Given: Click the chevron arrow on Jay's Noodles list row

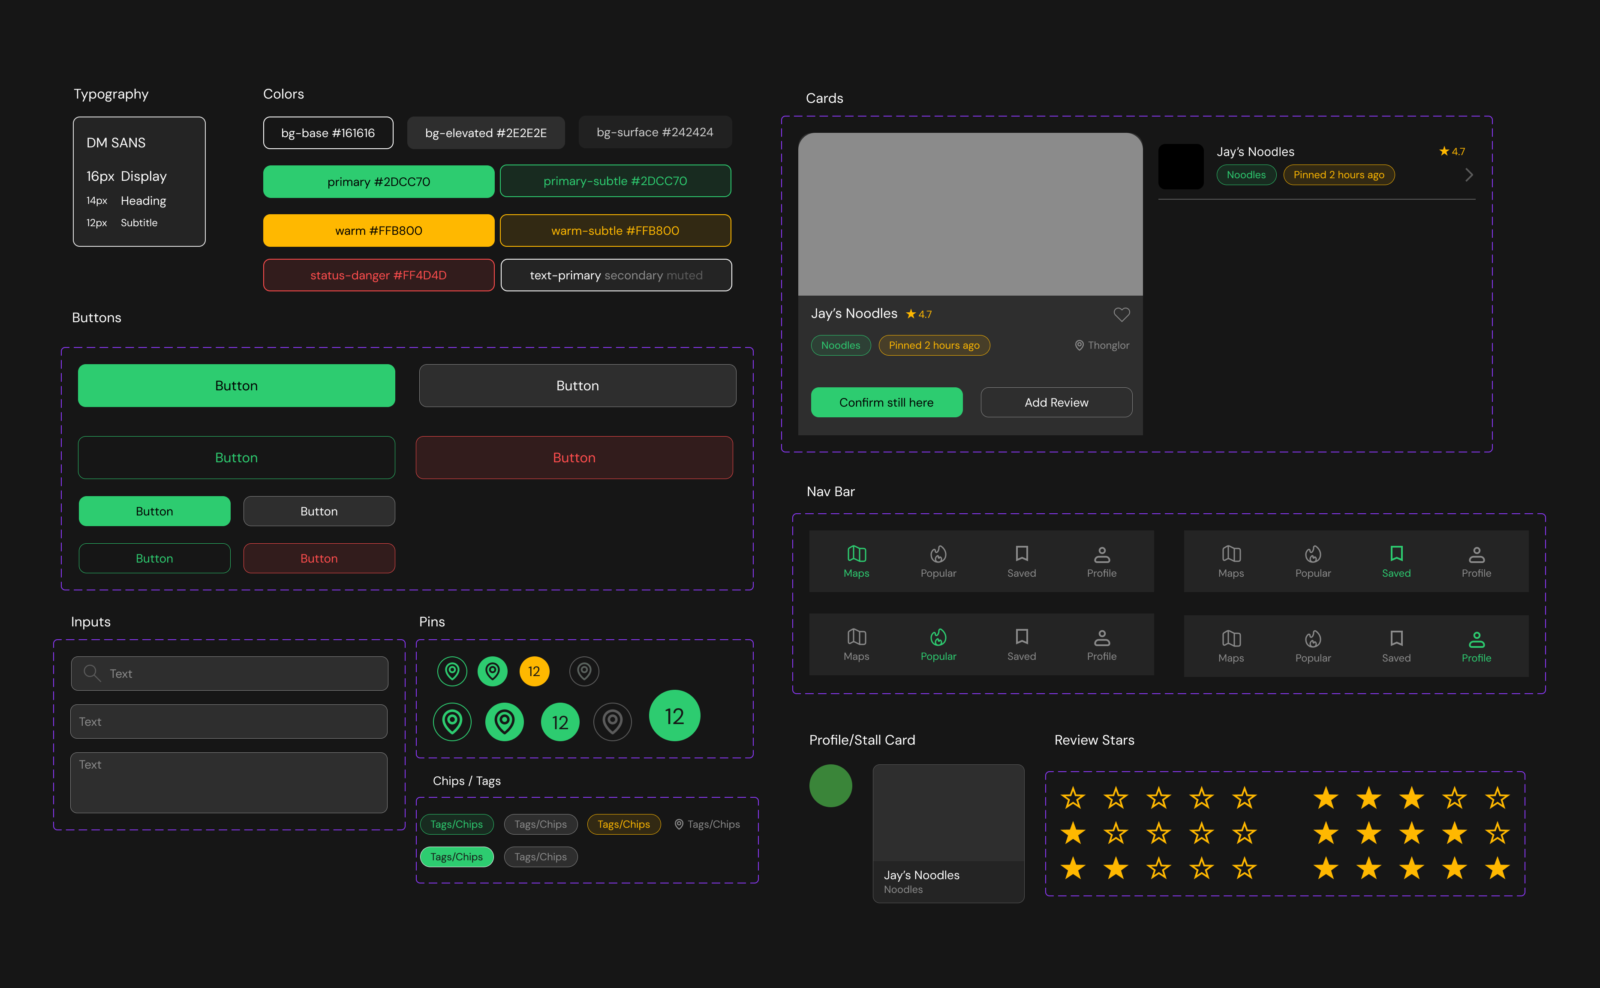Looking at the screenshot, I should tap(1468, 175).
